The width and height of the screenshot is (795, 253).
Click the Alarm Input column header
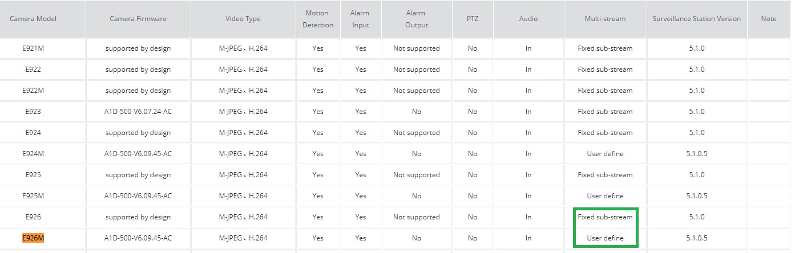click(360, 19)
